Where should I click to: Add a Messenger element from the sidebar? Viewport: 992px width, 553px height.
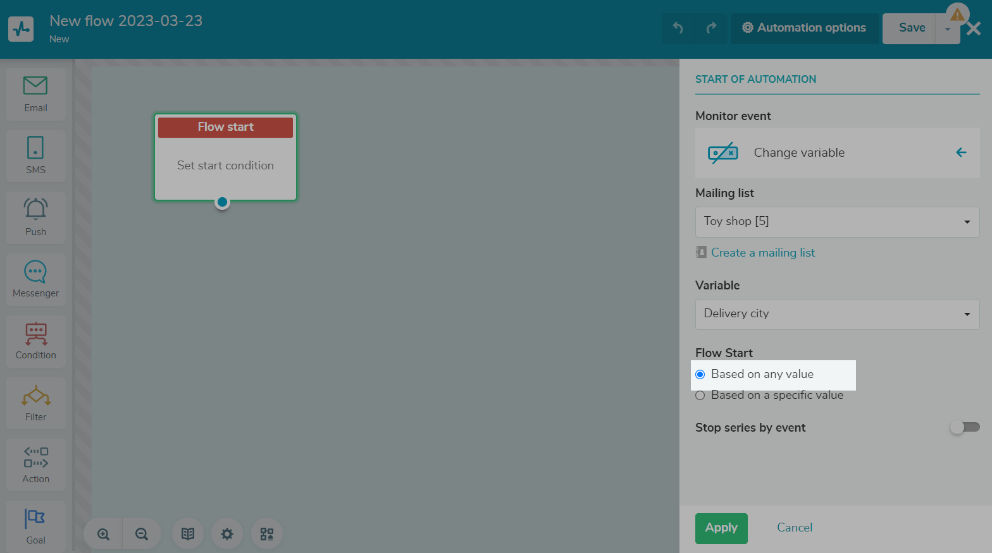coord(35,279)
